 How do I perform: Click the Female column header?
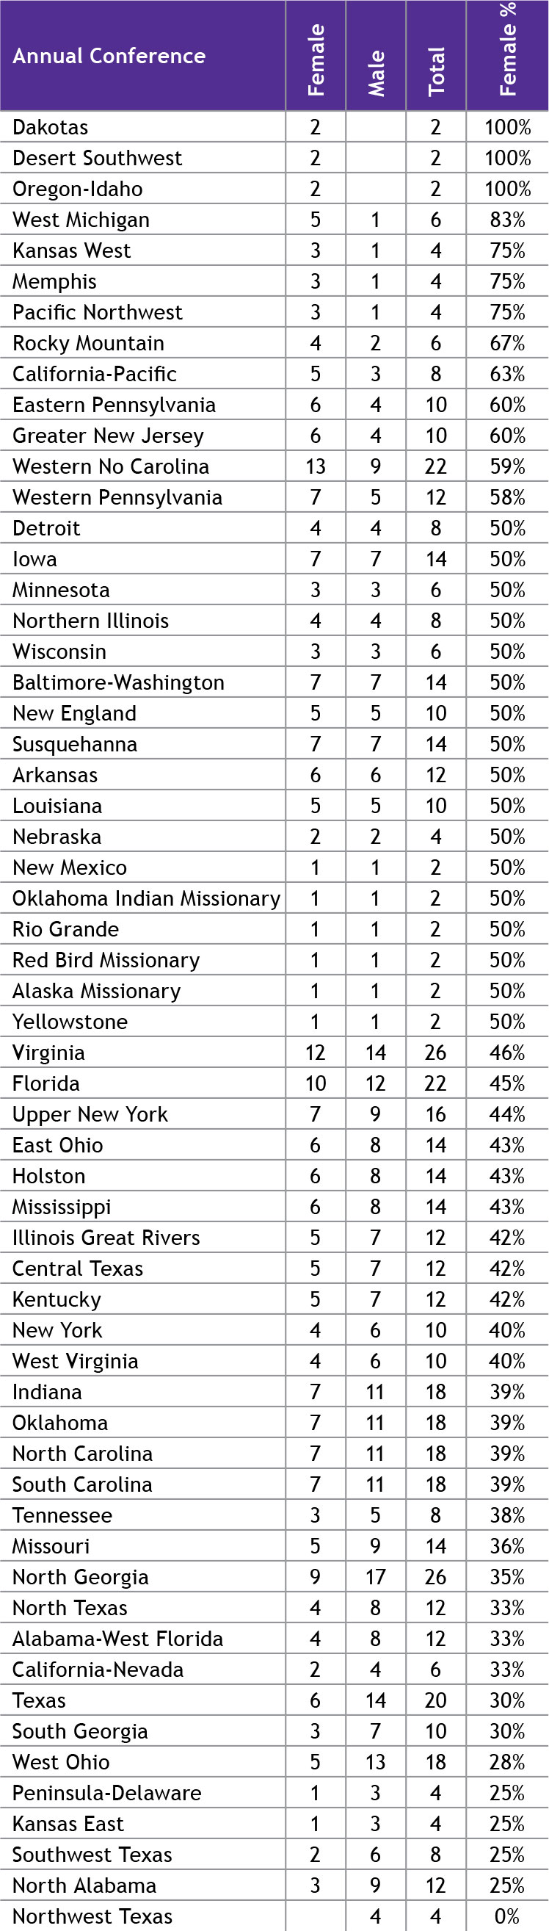[316, 60]
